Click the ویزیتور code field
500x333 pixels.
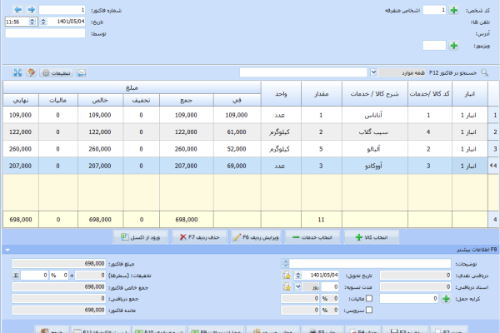(x=434, y=46)
